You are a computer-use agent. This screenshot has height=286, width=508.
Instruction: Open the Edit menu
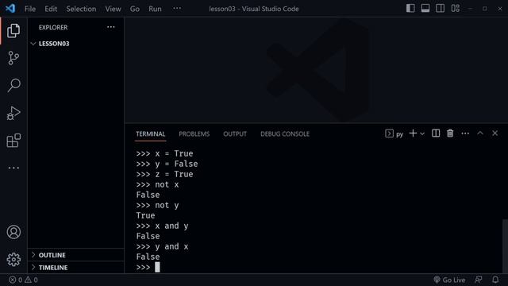[51, 9]
